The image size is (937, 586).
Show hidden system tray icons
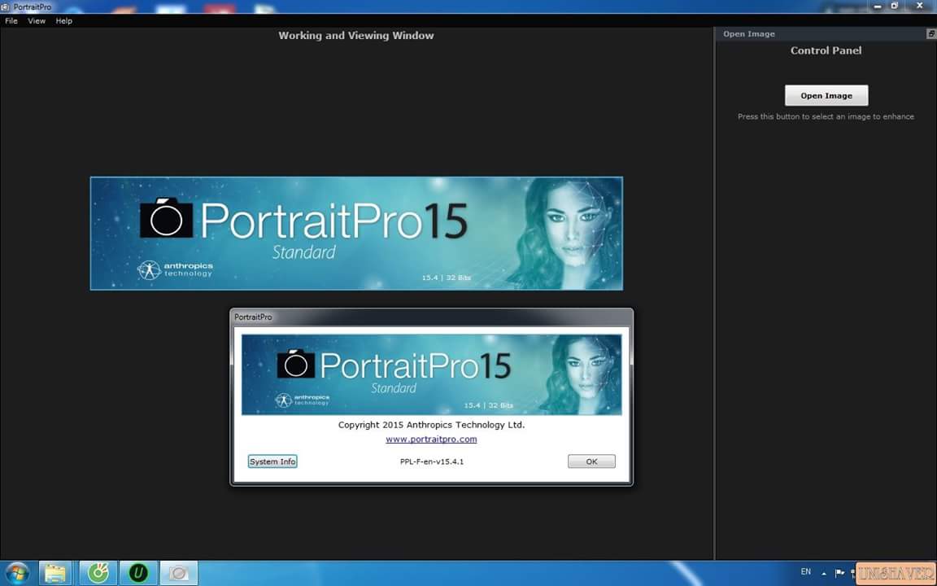pyautogui.click(x=824, y=574)
